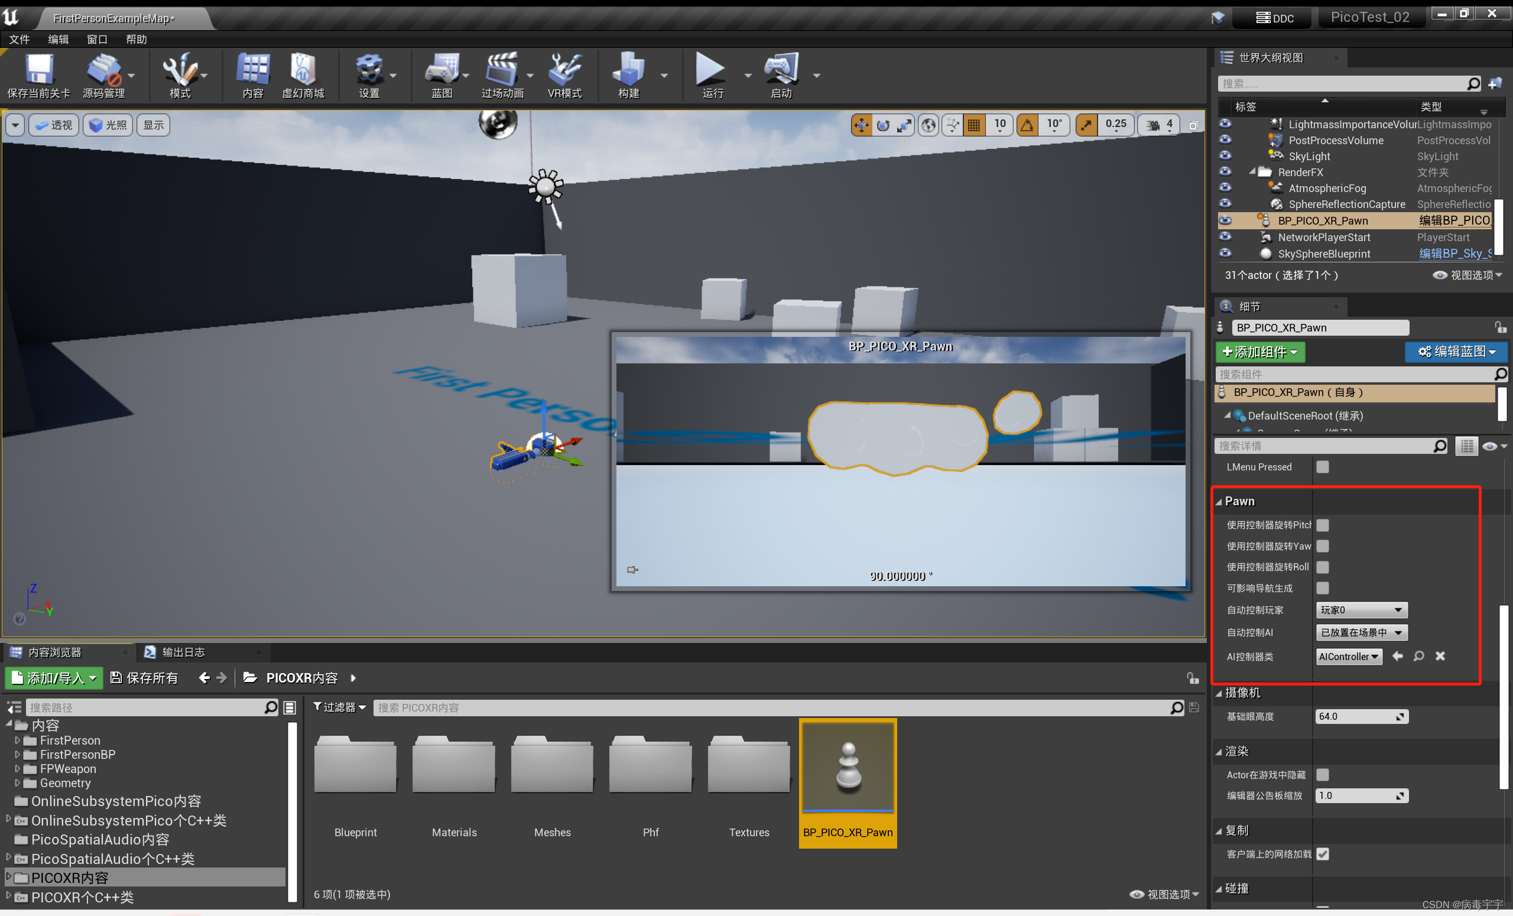Image resolution: width=1513 pixels, height=916 pixels.
Task: Toggle visibility of SkyLight actor
Action: click(1225, 156)
